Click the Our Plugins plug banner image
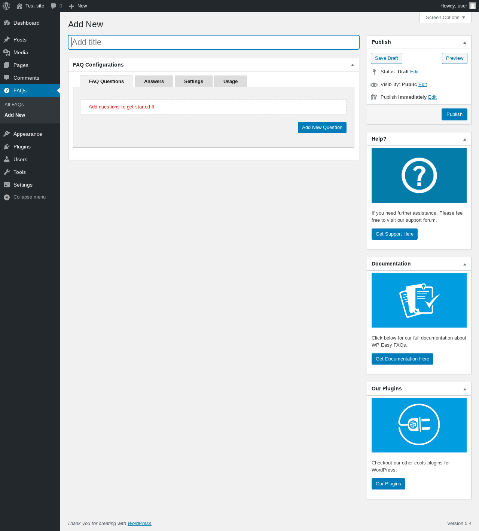 (419, 425)
